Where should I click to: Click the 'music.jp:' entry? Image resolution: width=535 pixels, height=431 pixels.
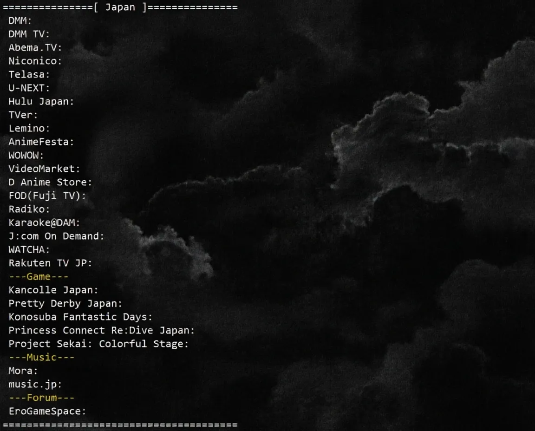35,385
